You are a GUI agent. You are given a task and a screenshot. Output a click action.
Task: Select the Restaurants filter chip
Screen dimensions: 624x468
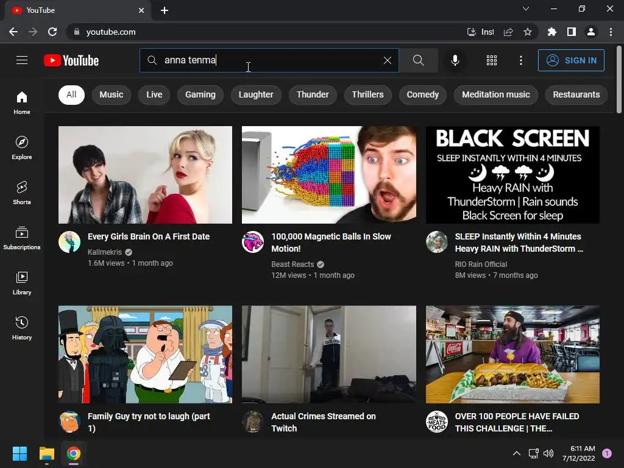click(576, 94)
